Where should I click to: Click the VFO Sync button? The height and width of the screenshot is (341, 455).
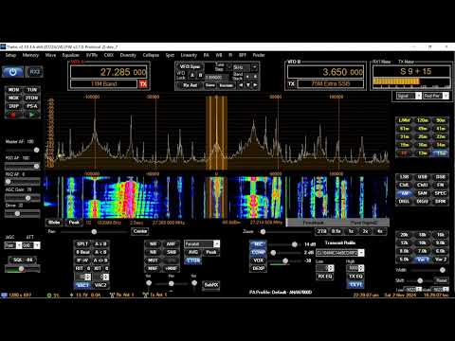190,66
